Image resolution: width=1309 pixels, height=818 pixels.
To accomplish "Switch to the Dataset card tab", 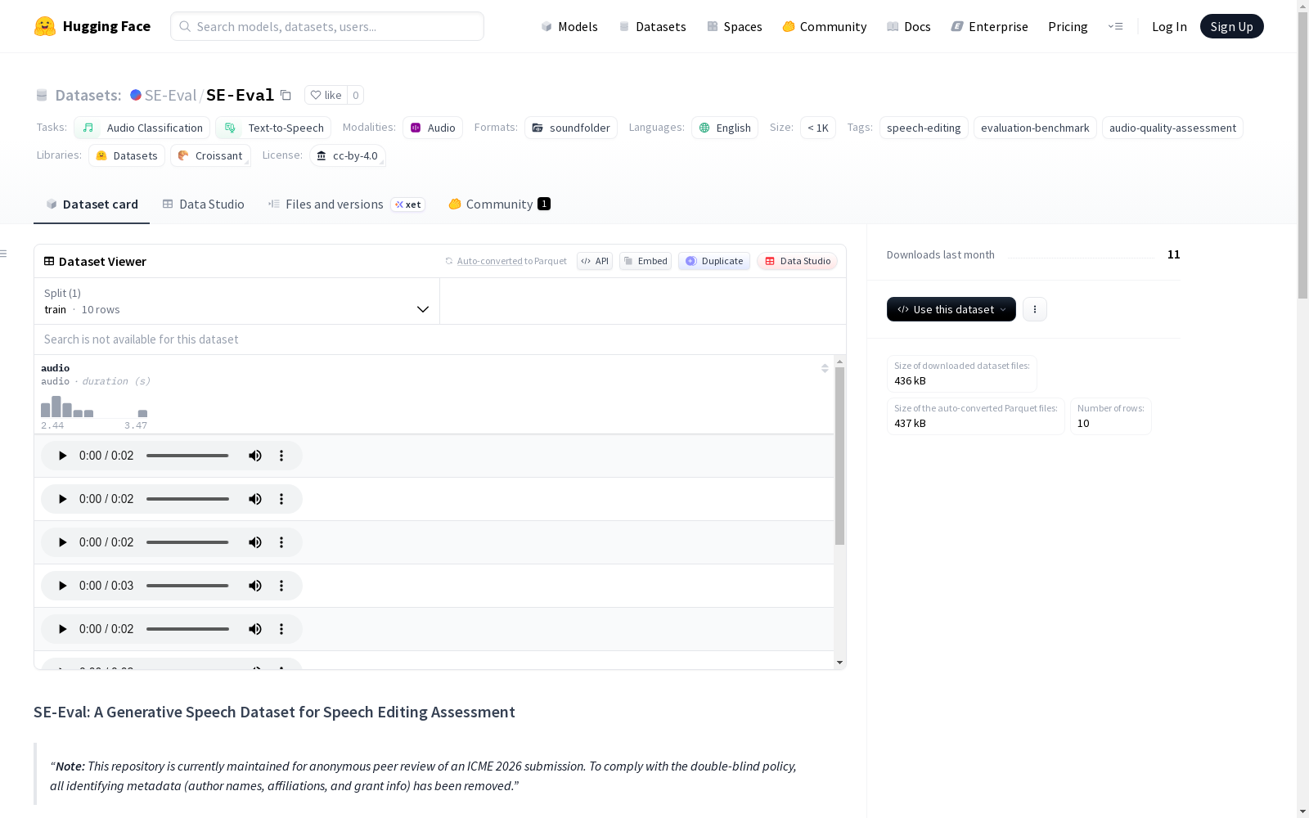I will click(92, 204).
